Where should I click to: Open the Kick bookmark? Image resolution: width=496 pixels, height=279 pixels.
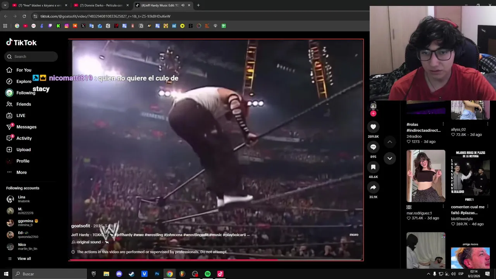click(58, 26)
